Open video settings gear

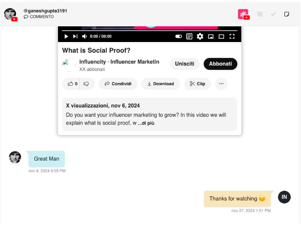[200, 37]
